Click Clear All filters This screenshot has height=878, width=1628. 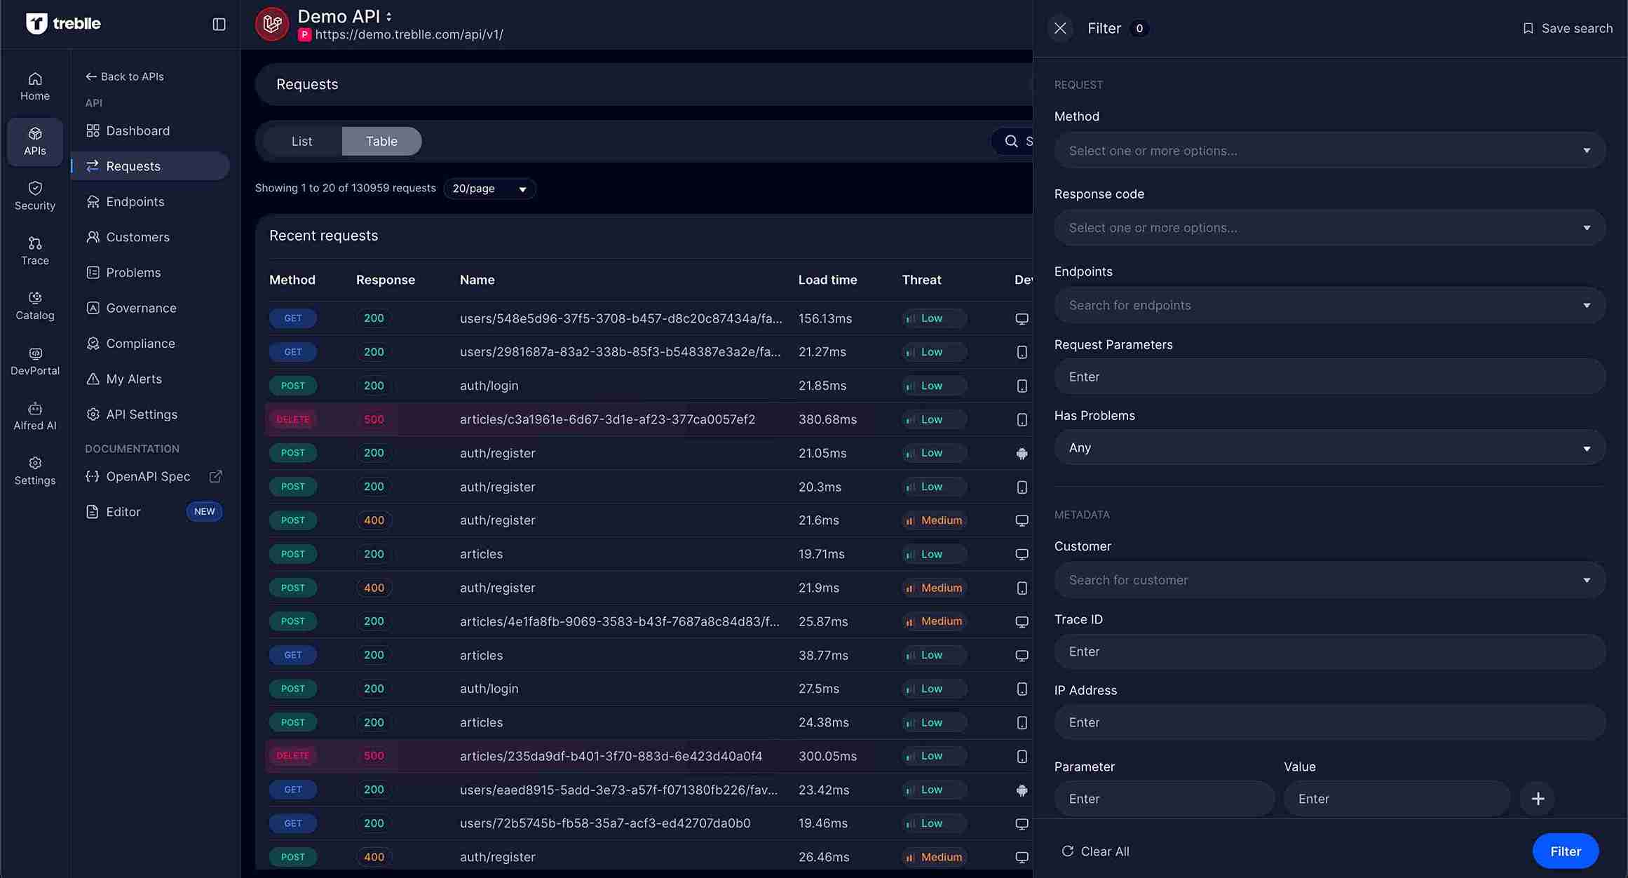(x=1095, y=851)
